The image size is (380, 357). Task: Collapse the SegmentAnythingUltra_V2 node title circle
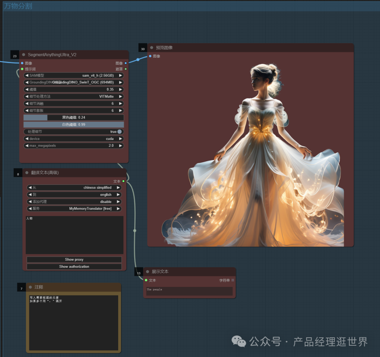[23, 55]
